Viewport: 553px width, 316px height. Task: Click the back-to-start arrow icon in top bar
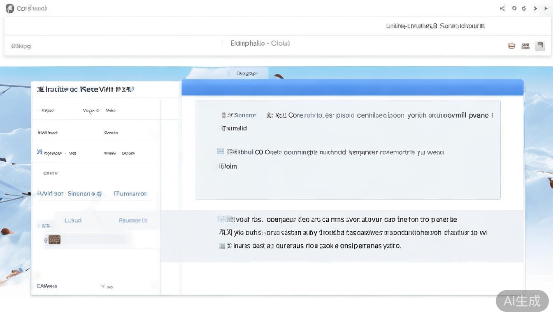pyautogui.click(x=502, y=8)
